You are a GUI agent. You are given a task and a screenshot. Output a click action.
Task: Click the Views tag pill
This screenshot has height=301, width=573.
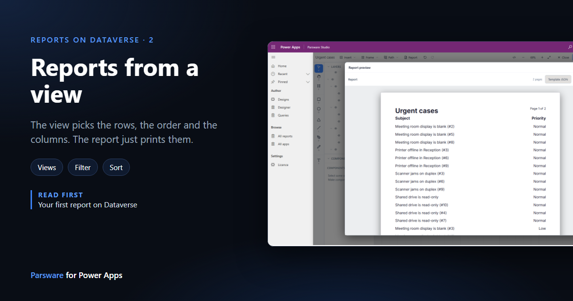click(x=47, y=167)
